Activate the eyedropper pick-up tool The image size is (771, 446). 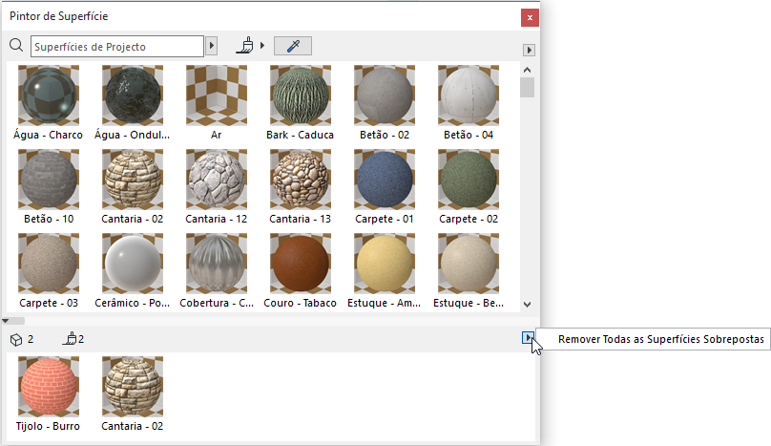(x=292, y=46)
